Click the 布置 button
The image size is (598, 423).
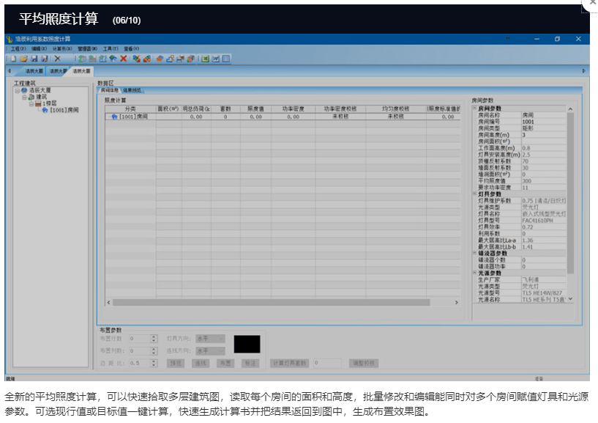(225, 364)
